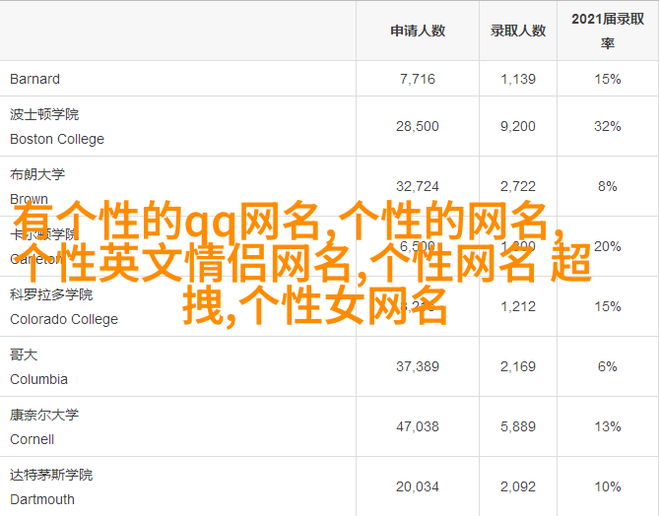Click the 布朗大学 label
This screenshot has height=516, width=660.
[x=37, y=174]
